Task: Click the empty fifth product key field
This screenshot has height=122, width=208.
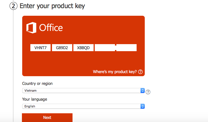Action: click(126, 48)
